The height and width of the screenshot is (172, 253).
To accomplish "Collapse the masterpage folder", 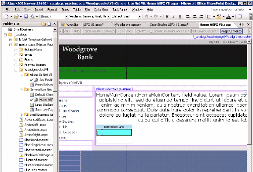I will [x=11, y=45].
